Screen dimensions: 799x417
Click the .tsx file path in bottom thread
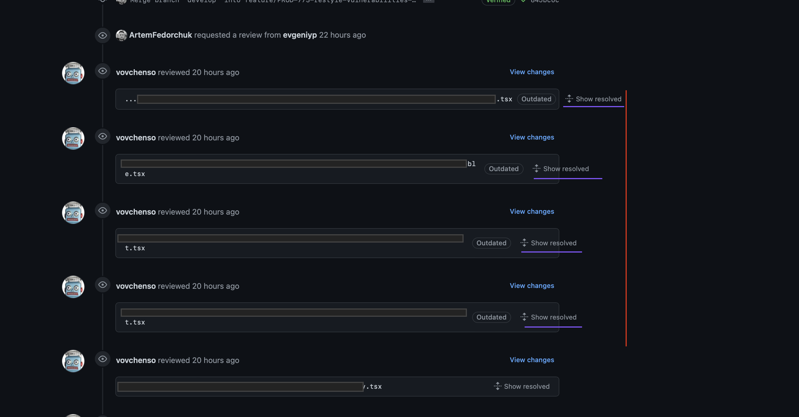[250, 387]
